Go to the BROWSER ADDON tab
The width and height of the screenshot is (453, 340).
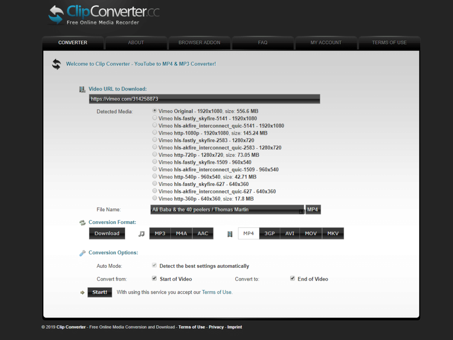(x=200, y=43)
